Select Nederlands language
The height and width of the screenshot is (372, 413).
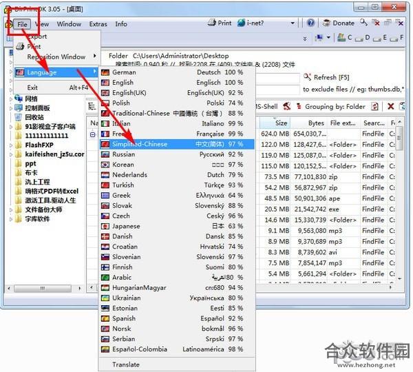tap(176, 175)
